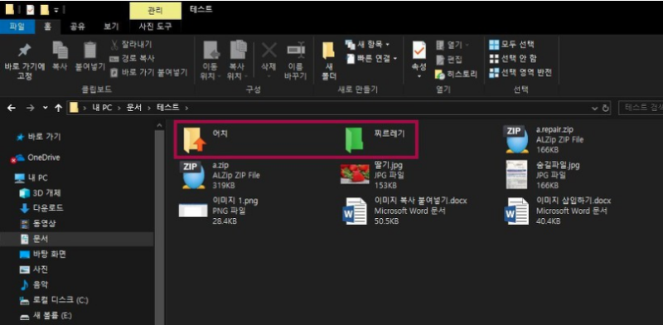Click the Copy icon in the clipboard group

(x=60, y=51)
